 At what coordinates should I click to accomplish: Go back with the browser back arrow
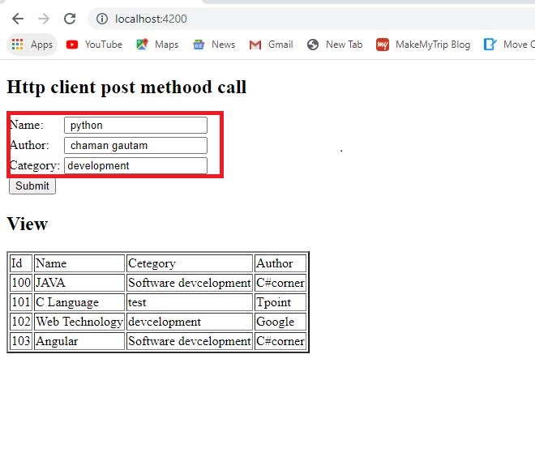click(x=17, y=19)
